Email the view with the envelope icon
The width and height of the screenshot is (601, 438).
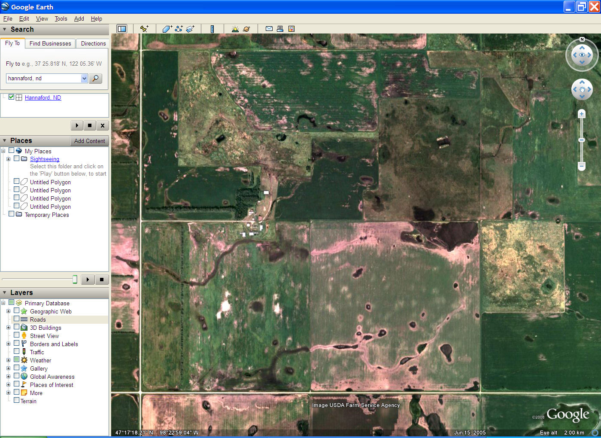pos(269,29)
